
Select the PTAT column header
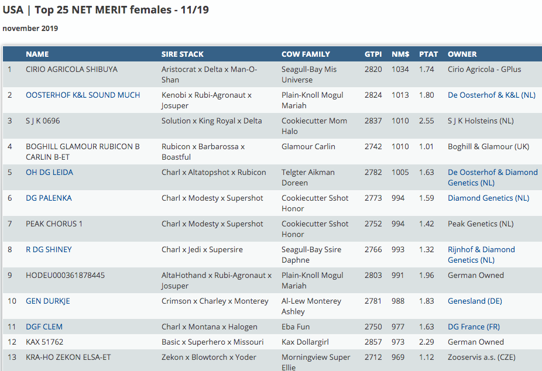[428, 54]
